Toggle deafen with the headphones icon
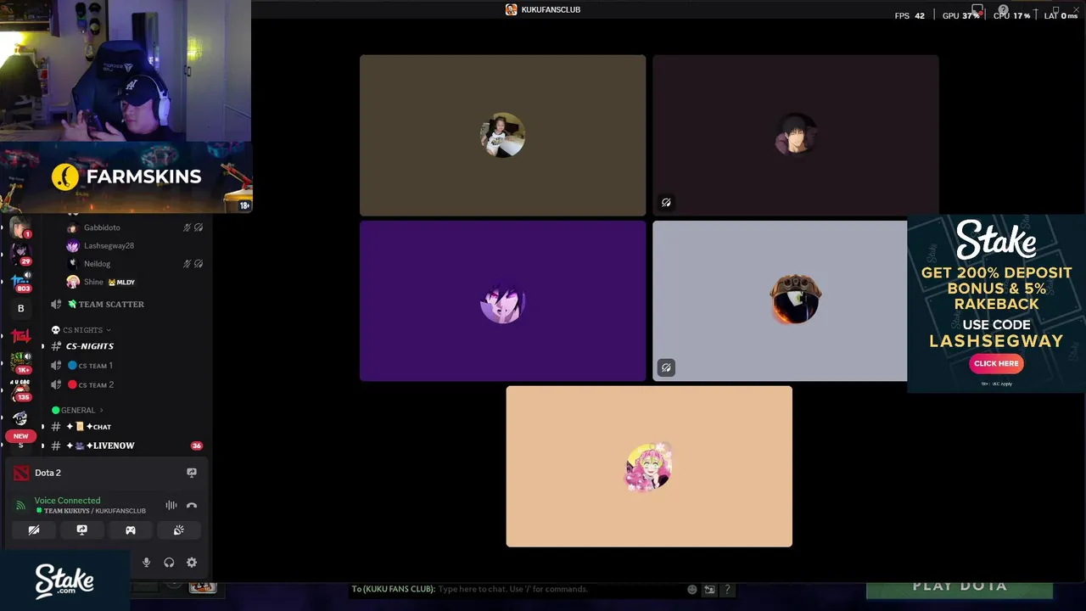 (169, 562)
